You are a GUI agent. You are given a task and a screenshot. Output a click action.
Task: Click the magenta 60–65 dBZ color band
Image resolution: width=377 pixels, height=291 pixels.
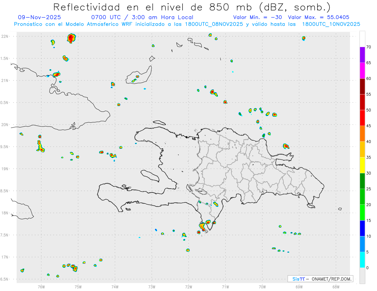coord(362,71)
